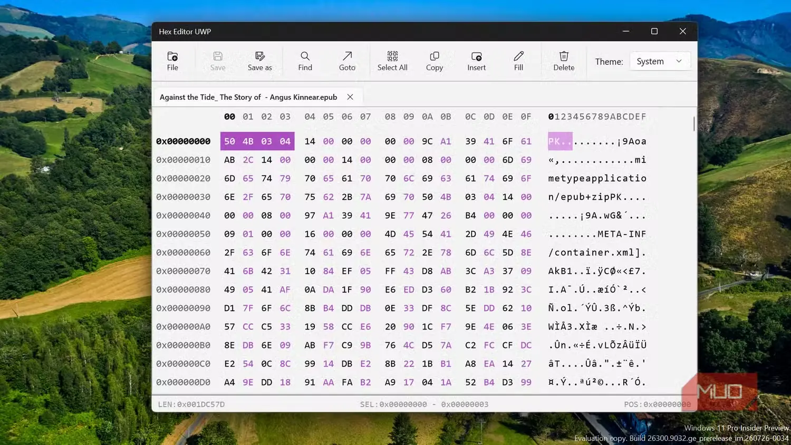791x445 pixels.
Task: Maximize the Hex Editor UWP window
Action: (654, 31)
